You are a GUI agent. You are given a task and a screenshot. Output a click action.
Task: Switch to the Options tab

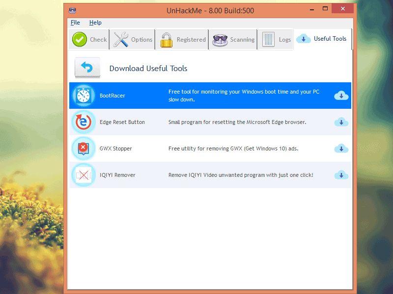(x=132, y=40)
